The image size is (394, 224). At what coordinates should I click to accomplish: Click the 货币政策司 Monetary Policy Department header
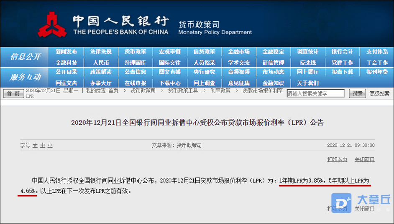pyautogui.click(x=215, y=28)
